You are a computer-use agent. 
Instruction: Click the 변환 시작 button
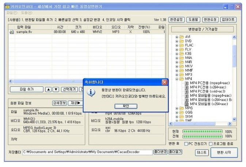(224, 152)
